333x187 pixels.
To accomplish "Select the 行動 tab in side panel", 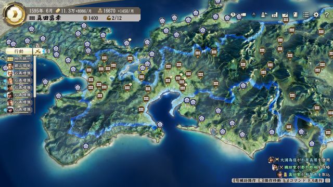I will [19, 51].
